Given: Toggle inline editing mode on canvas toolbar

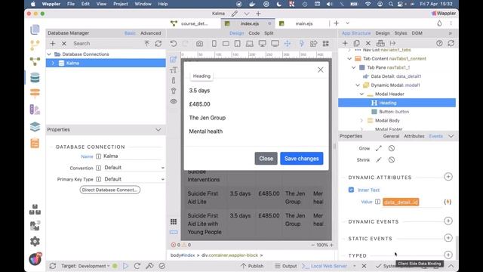Looking at the screenshot, I should tap(173, 59).
